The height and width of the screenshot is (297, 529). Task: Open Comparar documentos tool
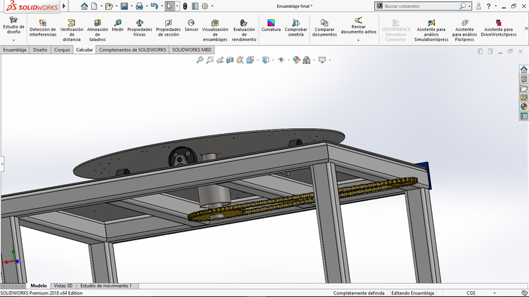(324, 28)
